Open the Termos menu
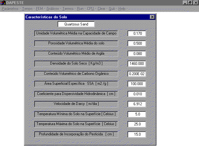Image resolution: width=199 pixels, height=149 pixels. tap(68, 9)
